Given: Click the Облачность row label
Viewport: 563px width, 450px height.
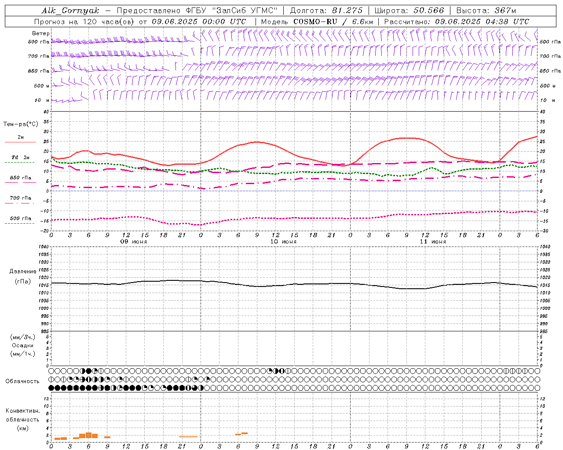Looking at the screenshot, I should 22,381.
